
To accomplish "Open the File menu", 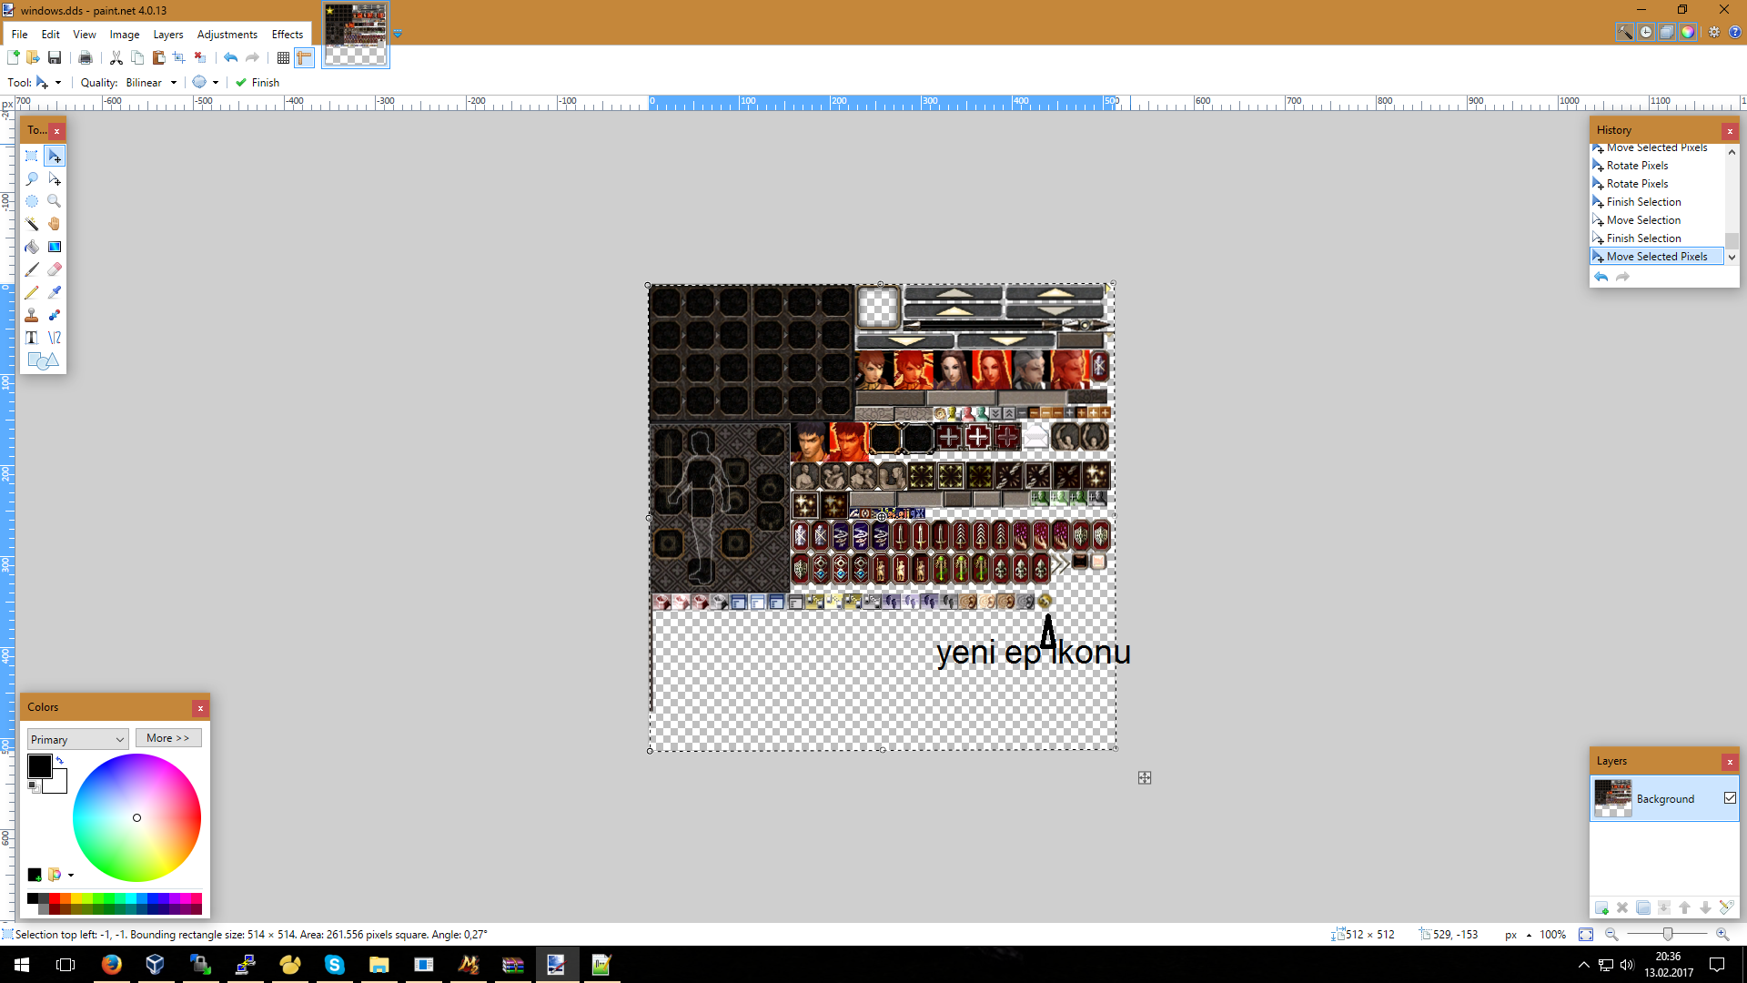I will (19, 34).
